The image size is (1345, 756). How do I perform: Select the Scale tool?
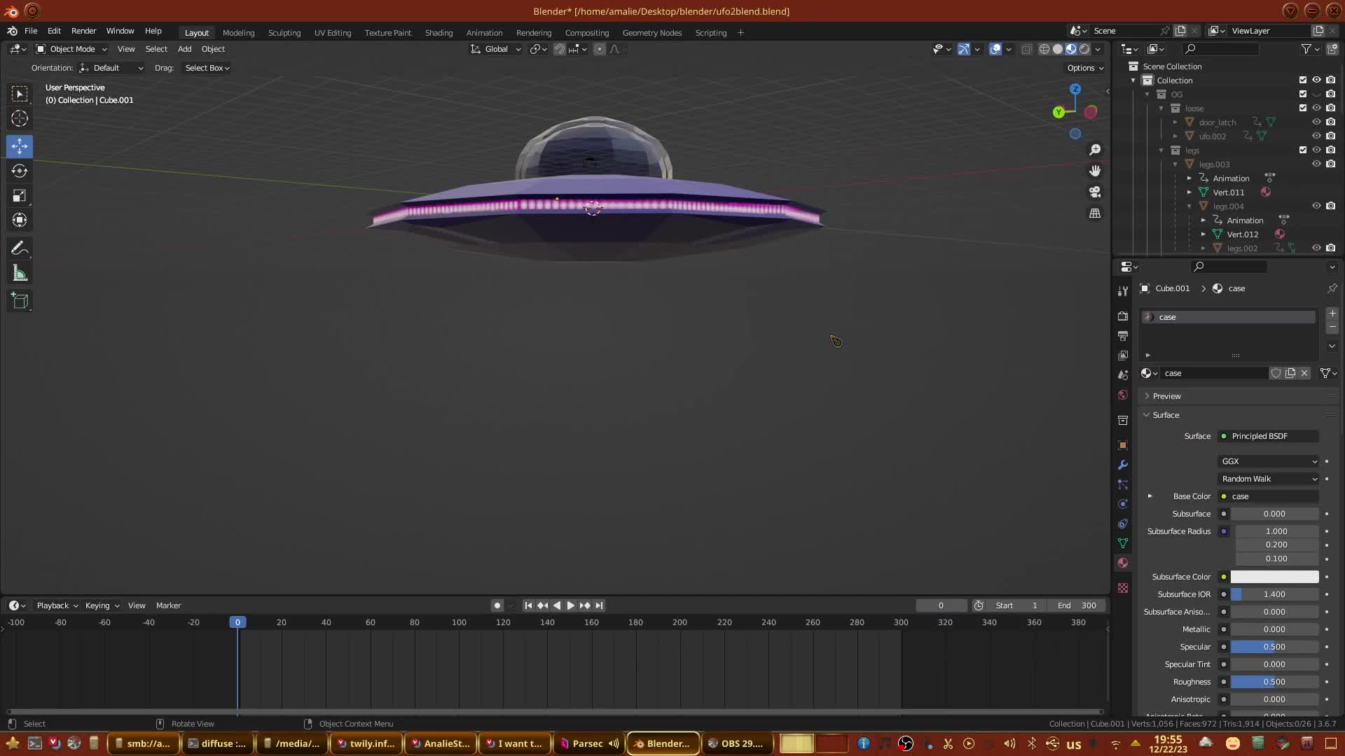pos(20,196)
